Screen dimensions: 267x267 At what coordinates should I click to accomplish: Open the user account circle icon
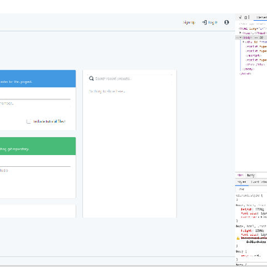(x=226, y=22)
